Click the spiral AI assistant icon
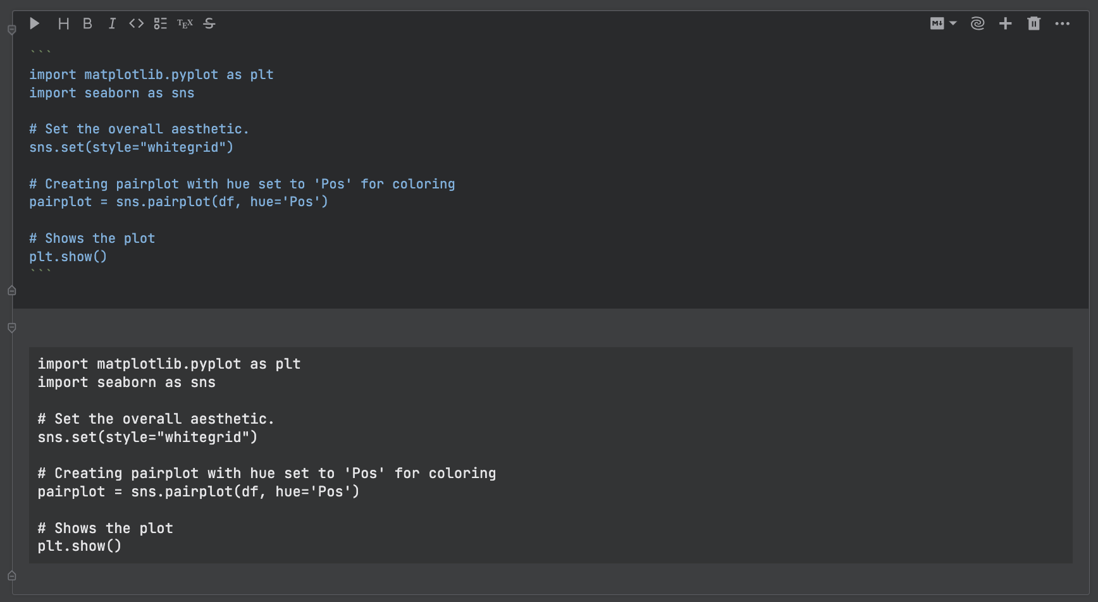 tap(977, 23)
